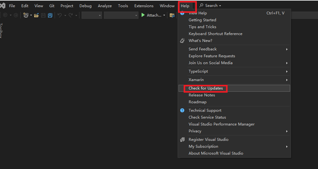Viewport: 318px width, 169px height.
Task: Expand the Send Feedback submenu arrow
Action: 287,49
